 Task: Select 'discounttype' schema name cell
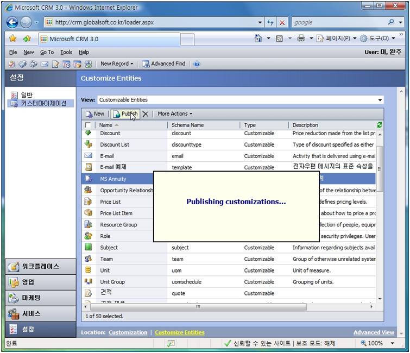pos(186,144)
